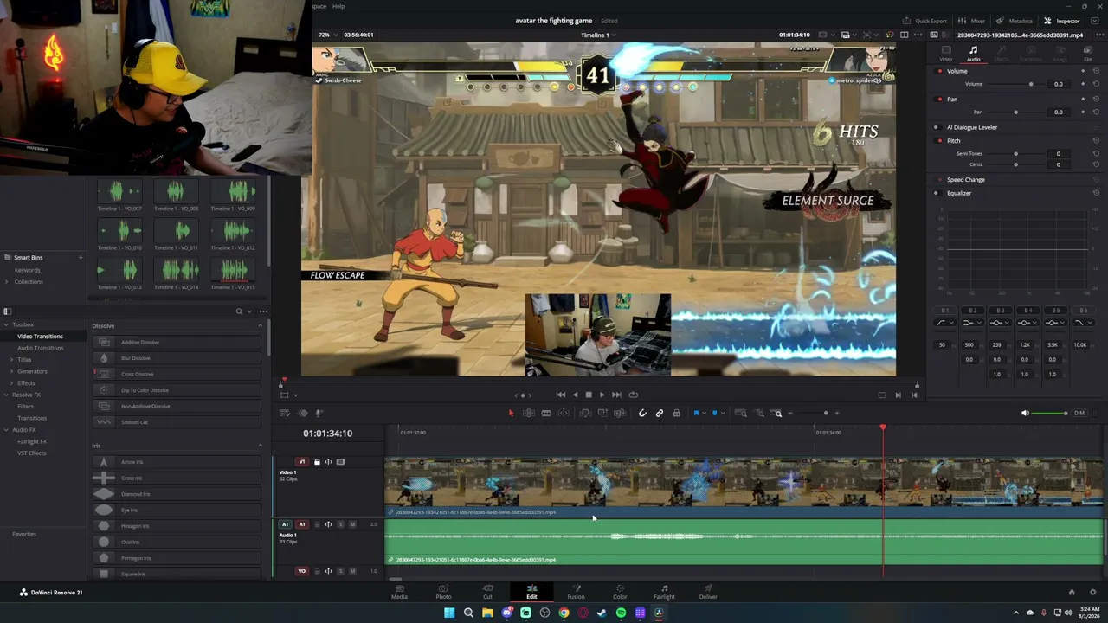Viewport: 1108px width, 623px height.
Task: Open the Help menu
Action: pyautogui.click(x=338, y=6)
